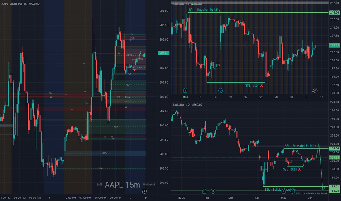Screen dimensions: 341x201
Task: Select the 214.56 price label on the 1D chart
Action: 334,148
